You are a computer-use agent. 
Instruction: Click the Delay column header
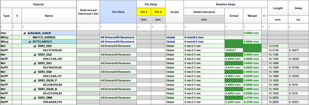click(x=298, y=8)
